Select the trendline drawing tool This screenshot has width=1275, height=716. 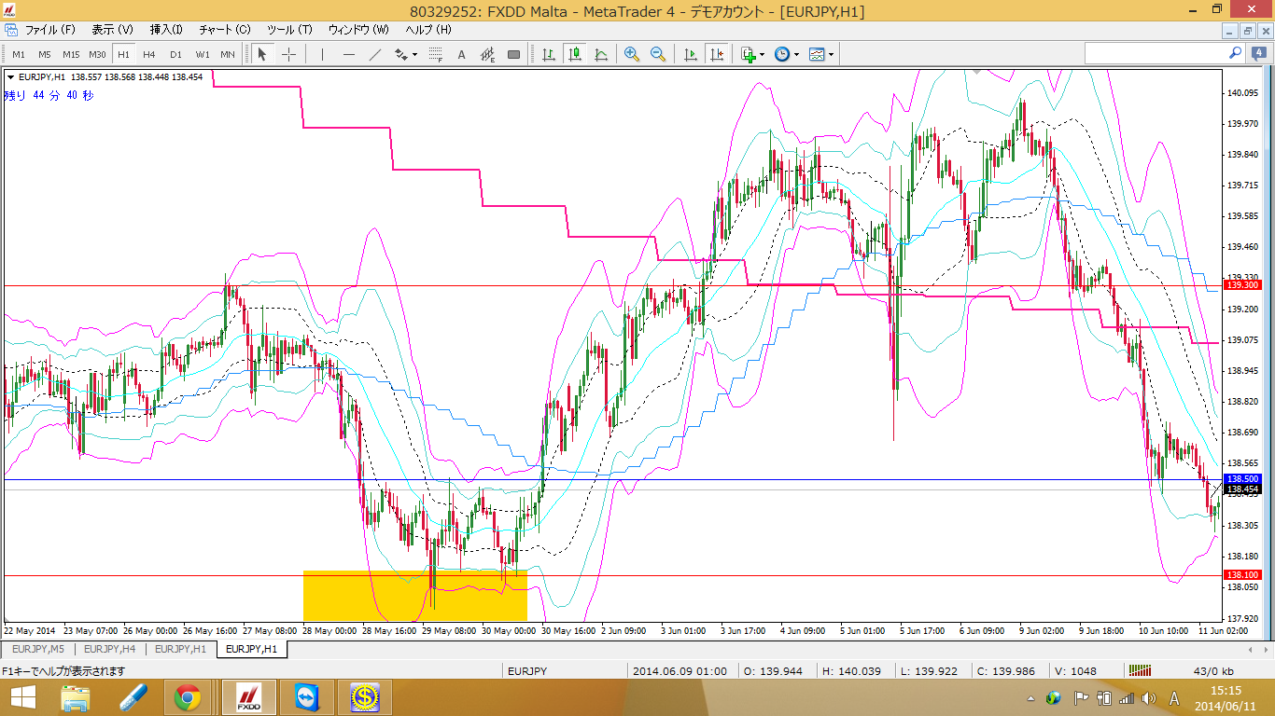375,54
